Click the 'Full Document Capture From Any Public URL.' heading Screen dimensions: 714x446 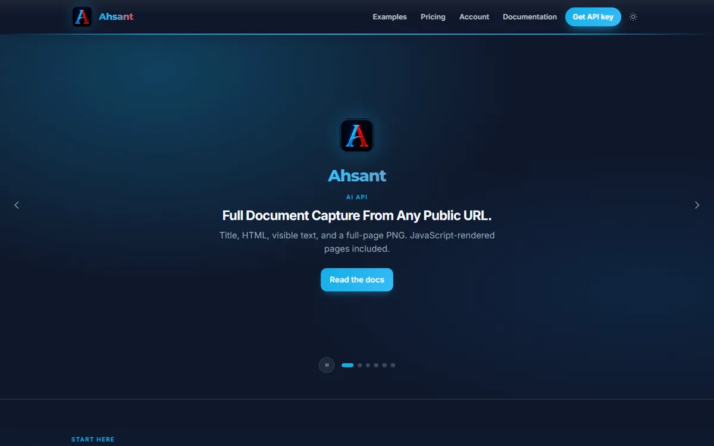357,215
